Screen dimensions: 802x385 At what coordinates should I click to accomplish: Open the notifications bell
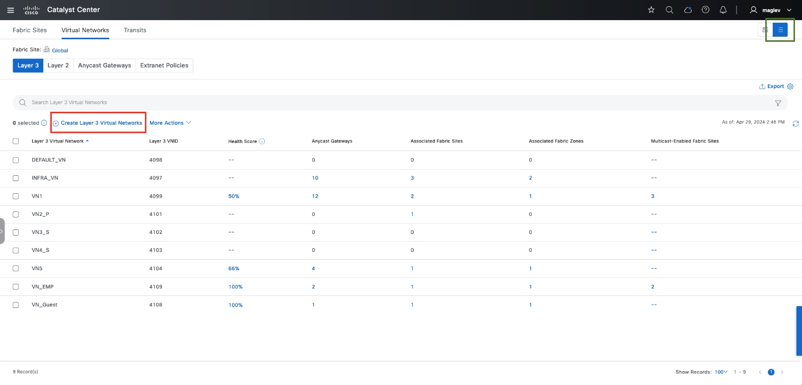pyautogui.click(x=723, y=10)
